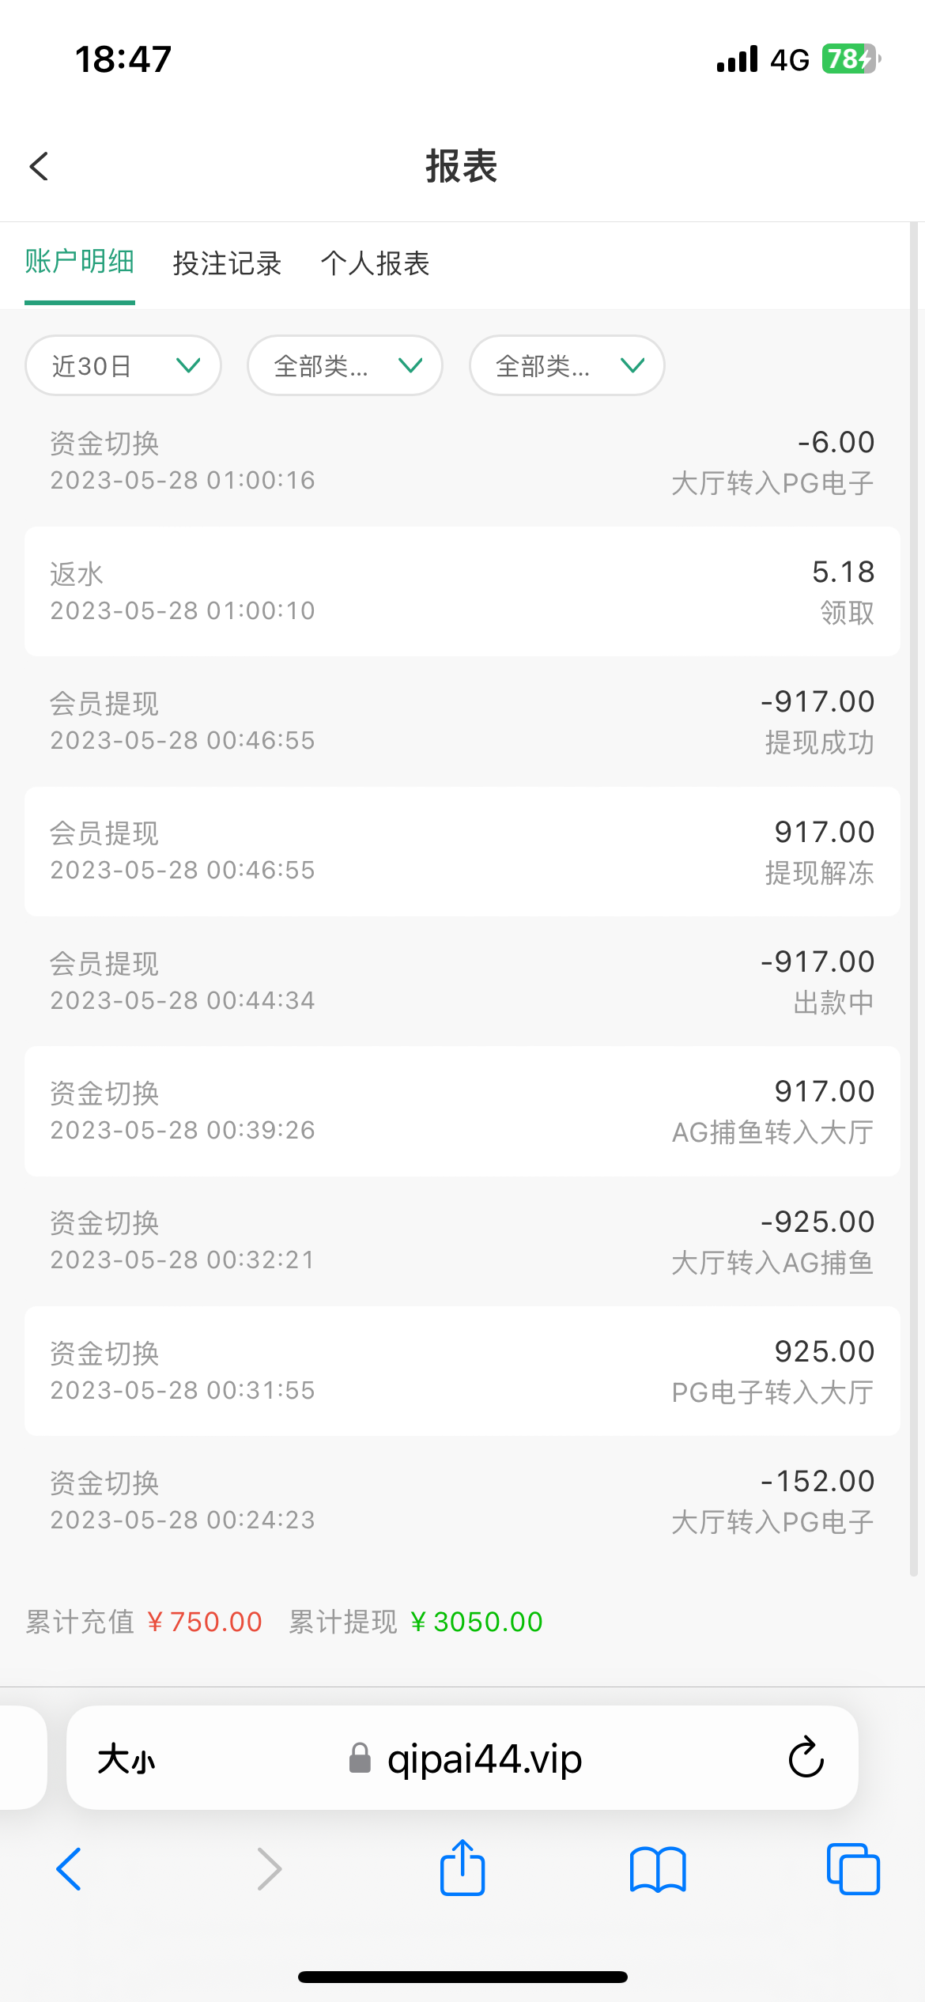The width and height of the screenshot is (925, 2002).
Task: Open the 917.00 AG捕鱼转入大厅 record
Action: point(462,1111)
